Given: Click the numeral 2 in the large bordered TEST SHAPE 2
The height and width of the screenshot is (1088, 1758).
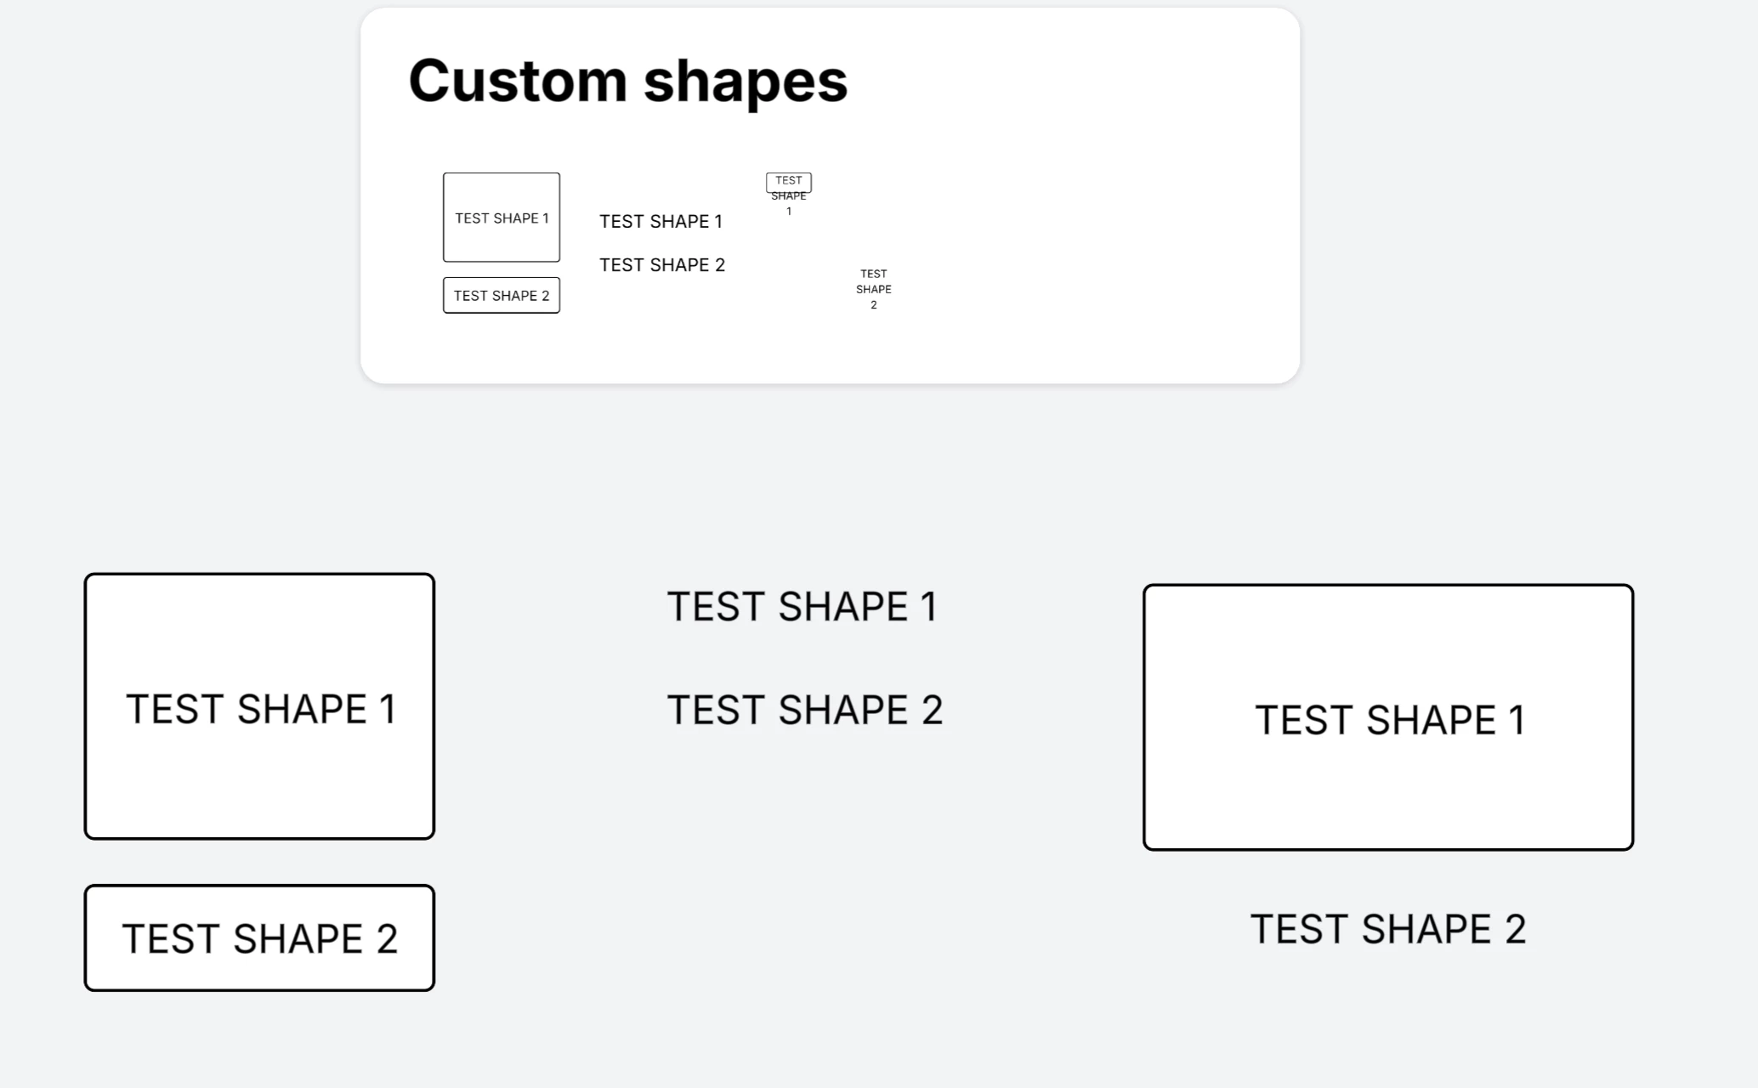Looking at the screenshot, I should point(388,939).
